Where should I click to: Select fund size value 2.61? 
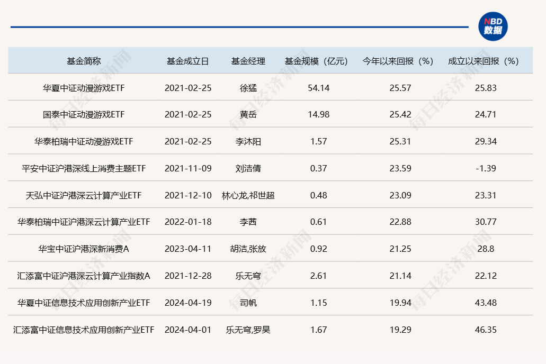point(319,276)
